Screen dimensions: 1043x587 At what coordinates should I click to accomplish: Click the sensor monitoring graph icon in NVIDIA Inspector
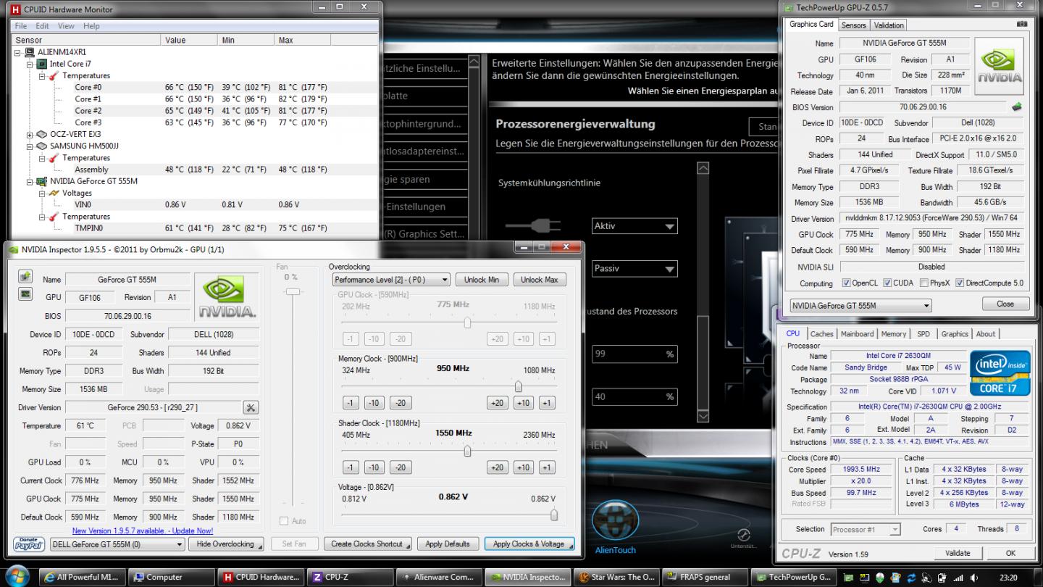[x=25, y=294]
